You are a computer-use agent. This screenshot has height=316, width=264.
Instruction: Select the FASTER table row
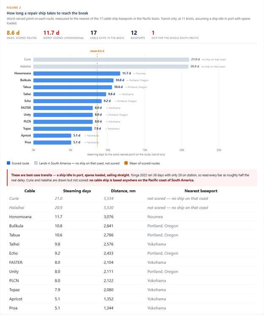click(132, 262)
